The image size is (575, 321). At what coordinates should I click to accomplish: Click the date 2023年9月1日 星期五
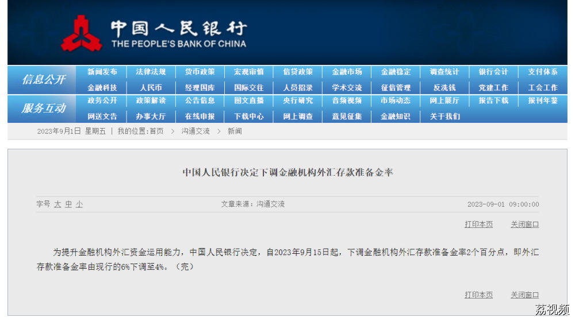[71, 131]
